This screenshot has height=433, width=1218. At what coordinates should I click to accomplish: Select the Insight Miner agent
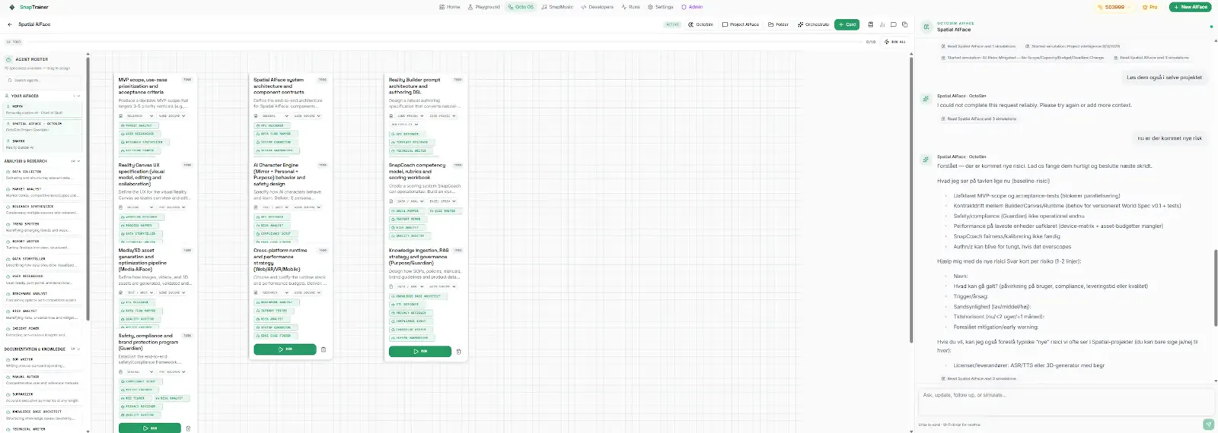[x=43, y=331]
